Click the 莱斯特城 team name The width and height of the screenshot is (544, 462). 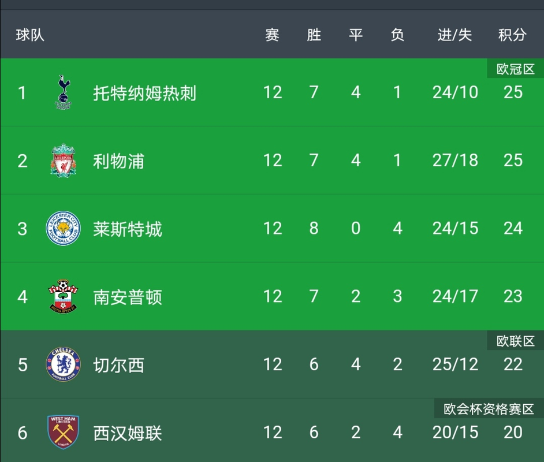pyautogui.click(x=127, y=229)
